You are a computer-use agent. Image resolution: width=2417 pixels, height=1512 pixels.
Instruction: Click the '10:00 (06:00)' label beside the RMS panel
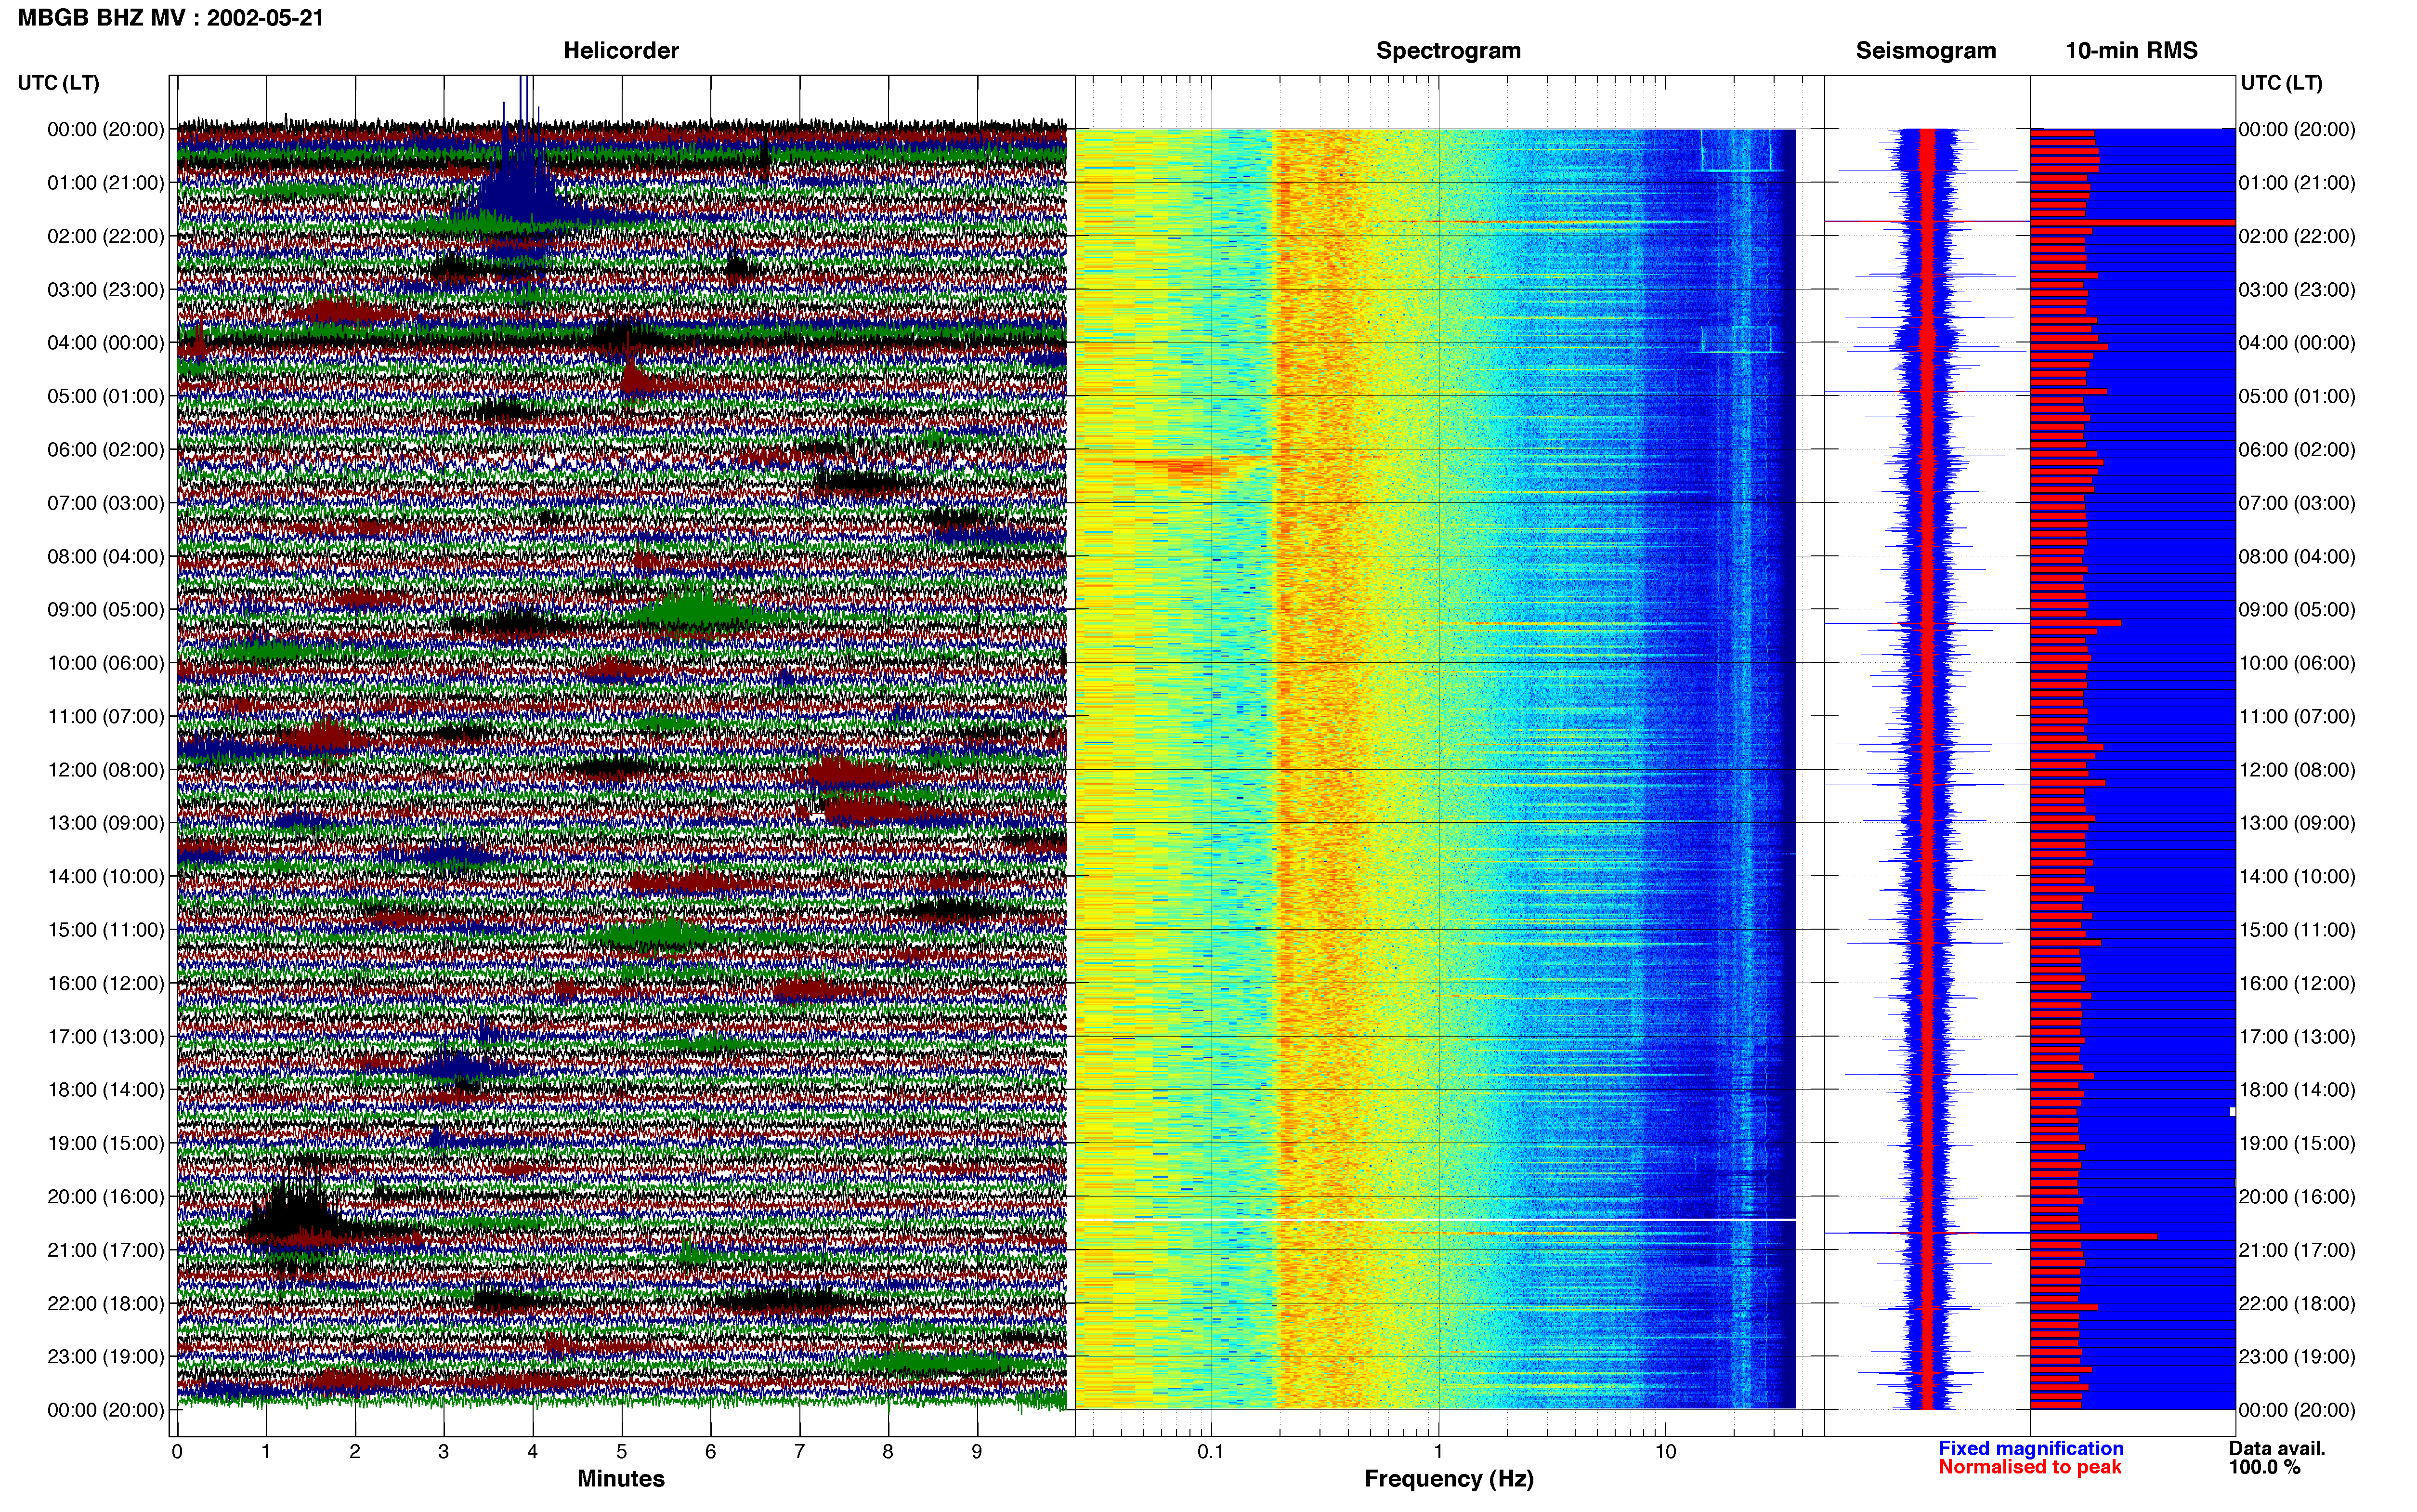pos(2297,663)
